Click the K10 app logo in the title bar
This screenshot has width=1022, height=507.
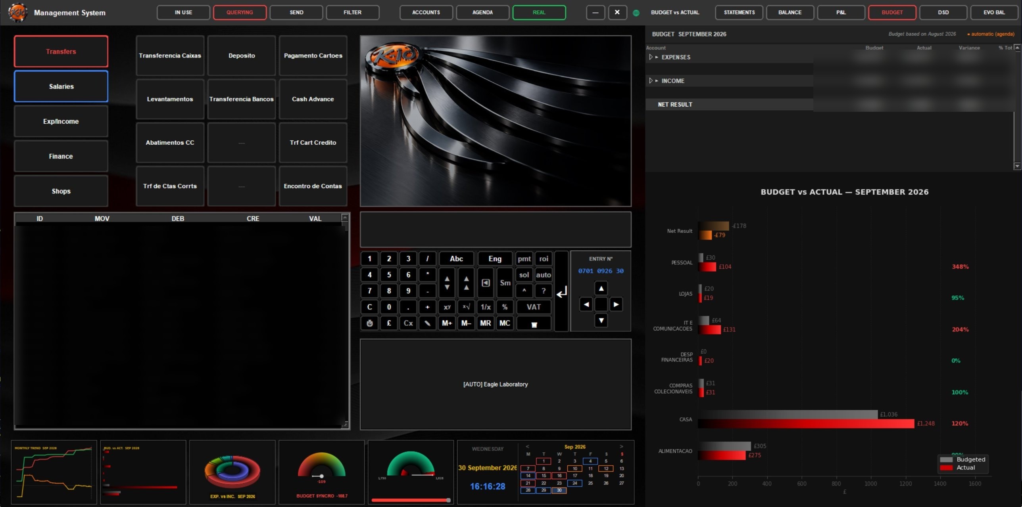click(x=18, y=12)
